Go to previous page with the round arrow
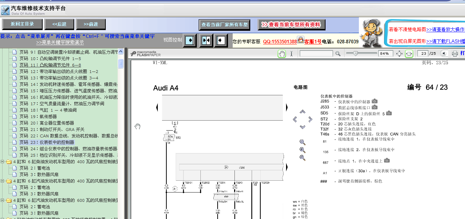 [x=444, y=54]
